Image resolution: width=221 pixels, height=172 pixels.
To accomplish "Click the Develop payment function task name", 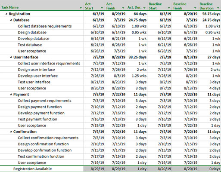I will (41, 113).
